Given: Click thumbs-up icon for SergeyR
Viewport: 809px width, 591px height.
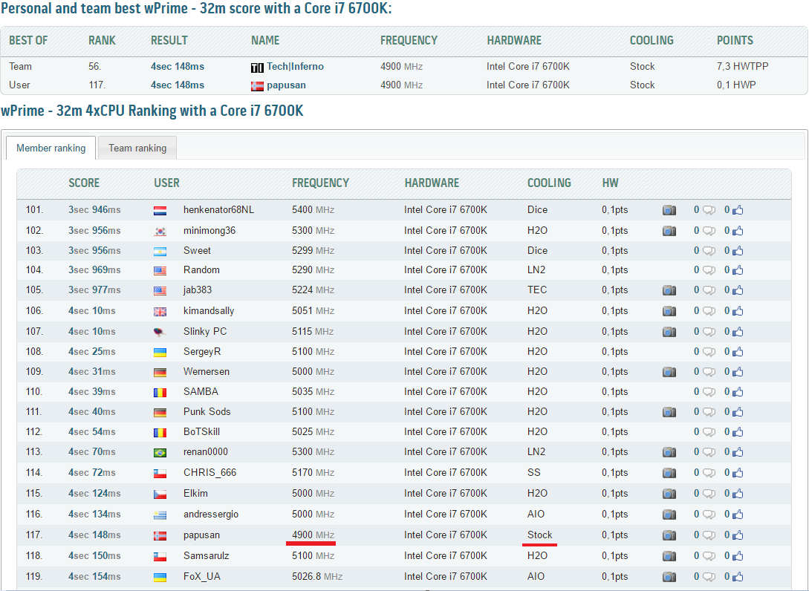Looking at the screenshot, I should [x=738, y=351].
